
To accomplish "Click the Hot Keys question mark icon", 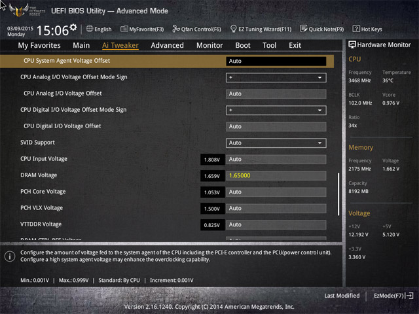I will [356, 29].
